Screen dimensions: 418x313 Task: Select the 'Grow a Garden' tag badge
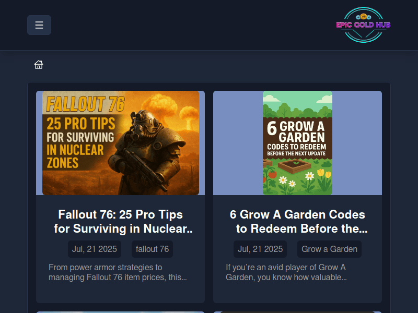(x=329, y=249)
